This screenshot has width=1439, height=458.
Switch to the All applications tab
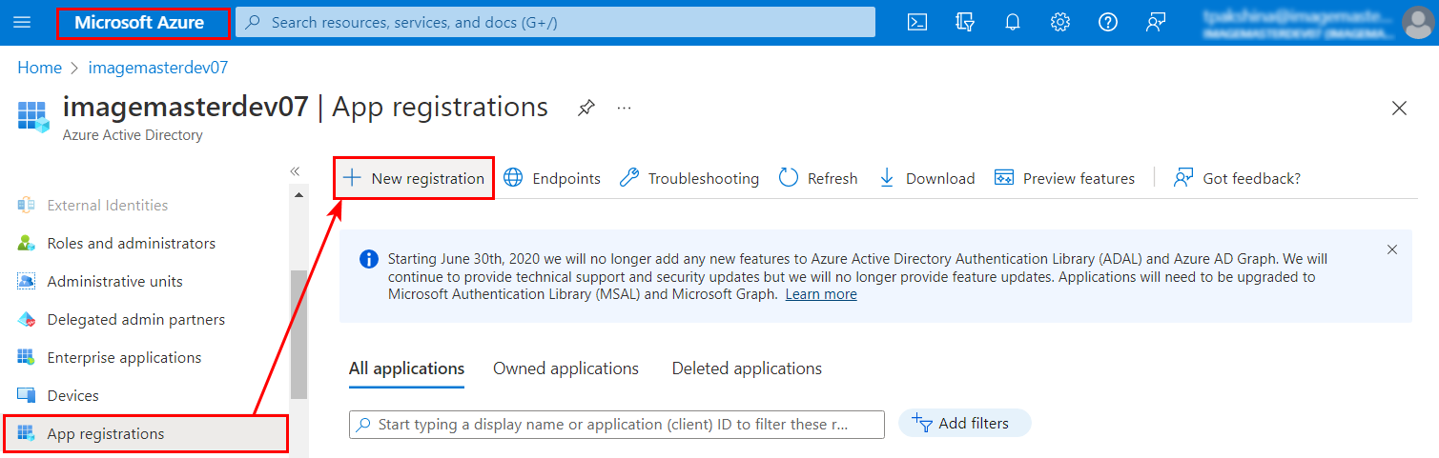click(406, 368)
